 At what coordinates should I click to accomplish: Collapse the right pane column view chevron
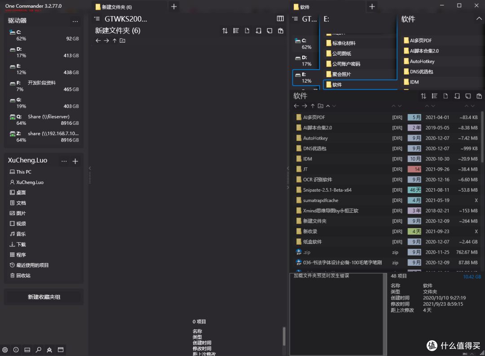479,18
